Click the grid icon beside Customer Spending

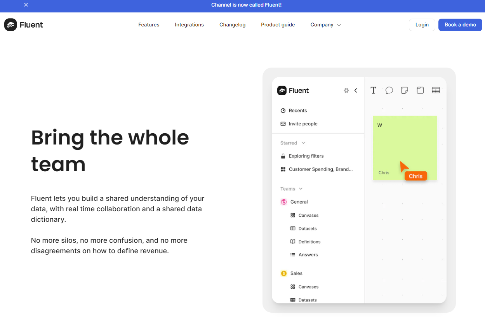[x=283, y=169]
